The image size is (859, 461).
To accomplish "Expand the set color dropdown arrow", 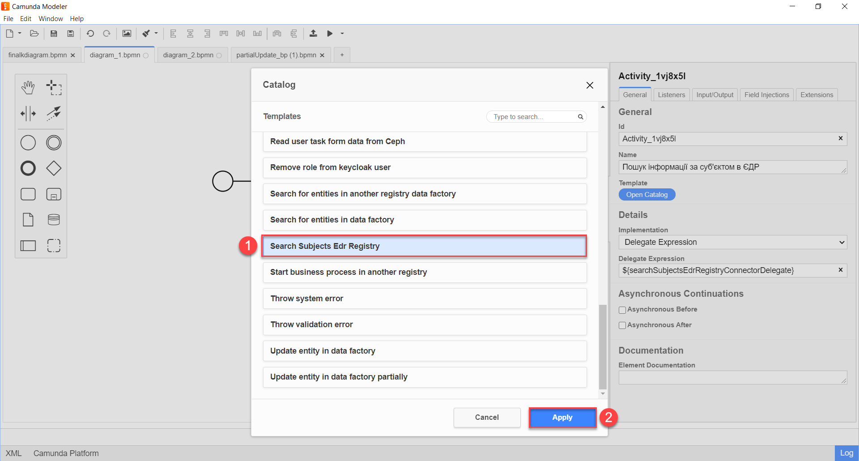I will (156, 34).
